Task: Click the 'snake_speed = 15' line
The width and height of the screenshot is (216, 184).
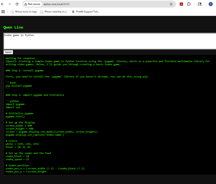Action: click(17, 159)
